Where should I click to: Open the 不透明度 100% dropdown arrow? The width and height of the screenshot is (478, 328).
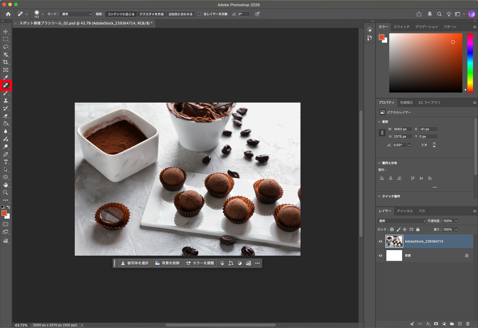click(x=456, y=221)
